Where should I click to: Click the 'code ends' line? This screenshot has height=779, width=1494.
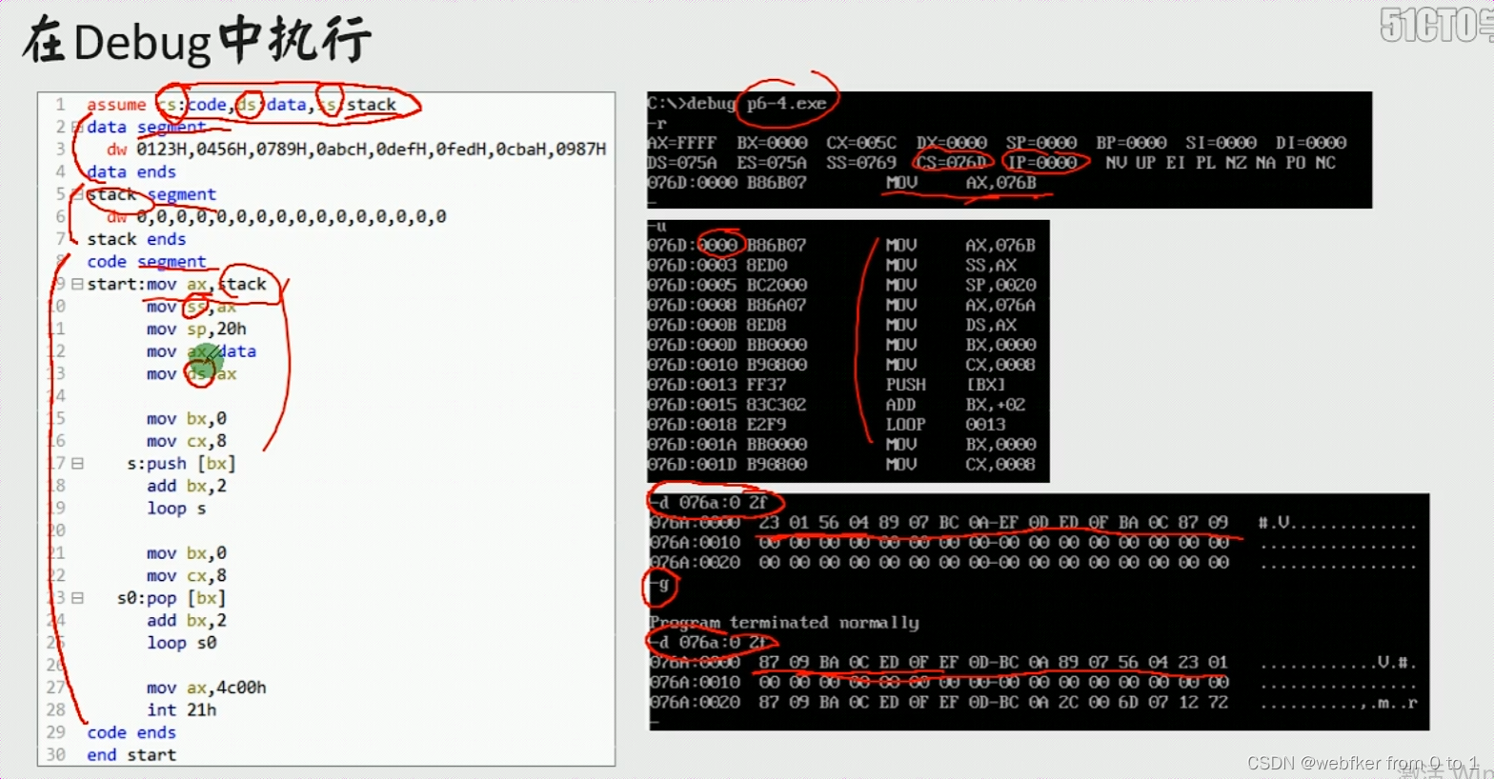pyautogui.click(x=131, y=732)
